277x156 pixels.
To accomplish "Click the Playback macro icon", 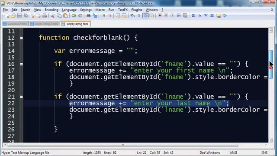I will pyautogui.click(x=172, y=16).
